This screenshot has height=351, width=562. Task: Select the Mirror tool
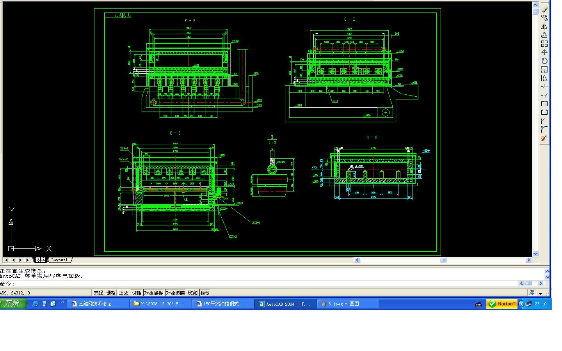544,27
